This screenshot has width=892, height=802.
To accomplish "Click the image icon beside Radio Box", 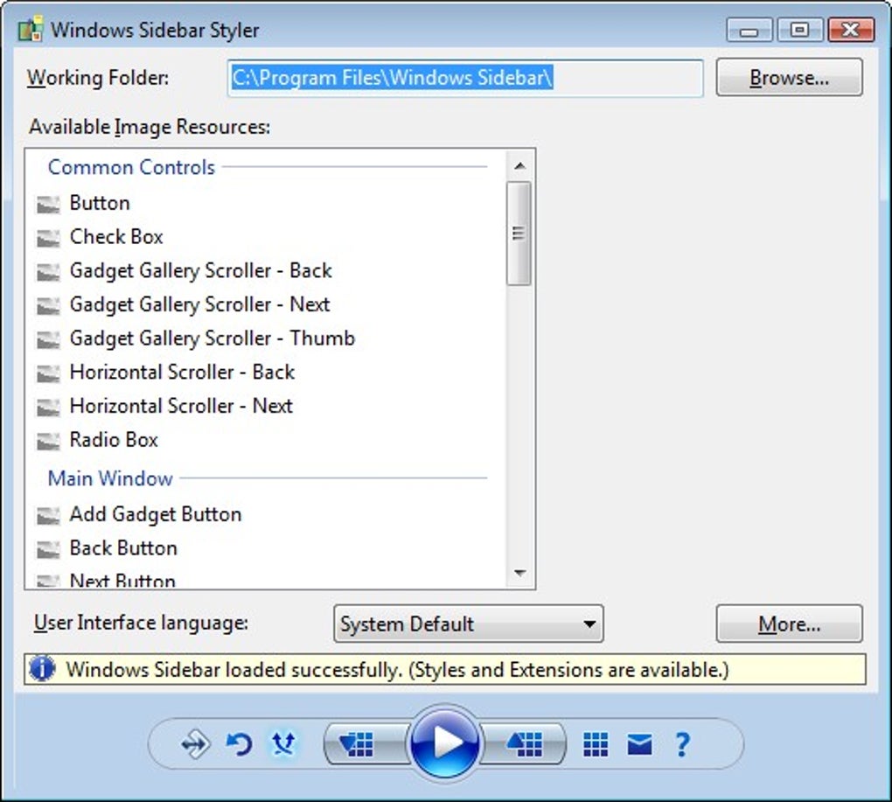I will (48, 441).
